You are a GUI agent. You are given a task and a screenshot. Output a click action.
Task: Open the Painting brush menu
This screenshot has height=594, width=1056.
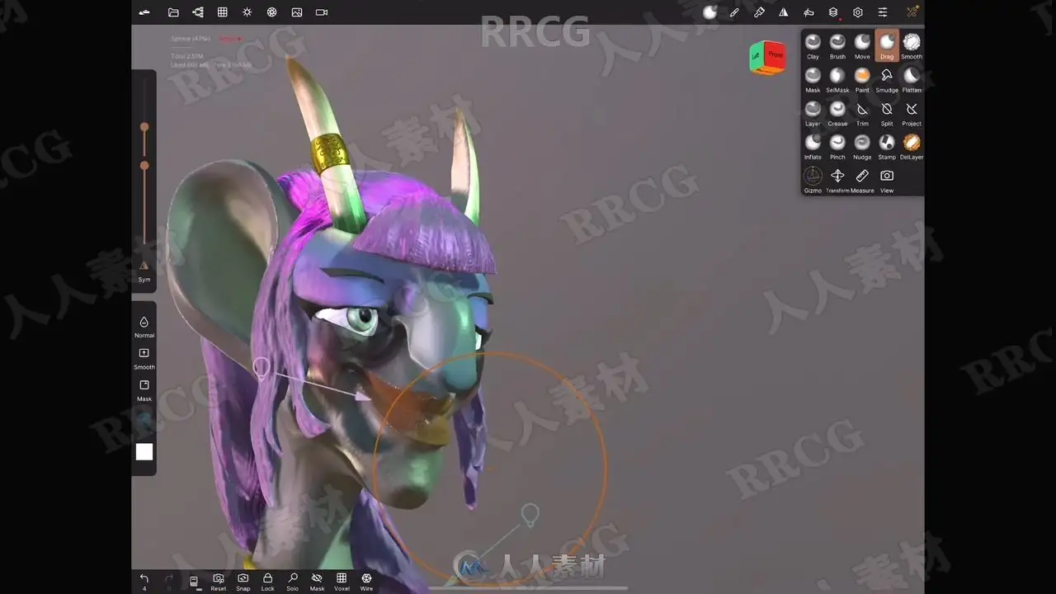point(759,12)
